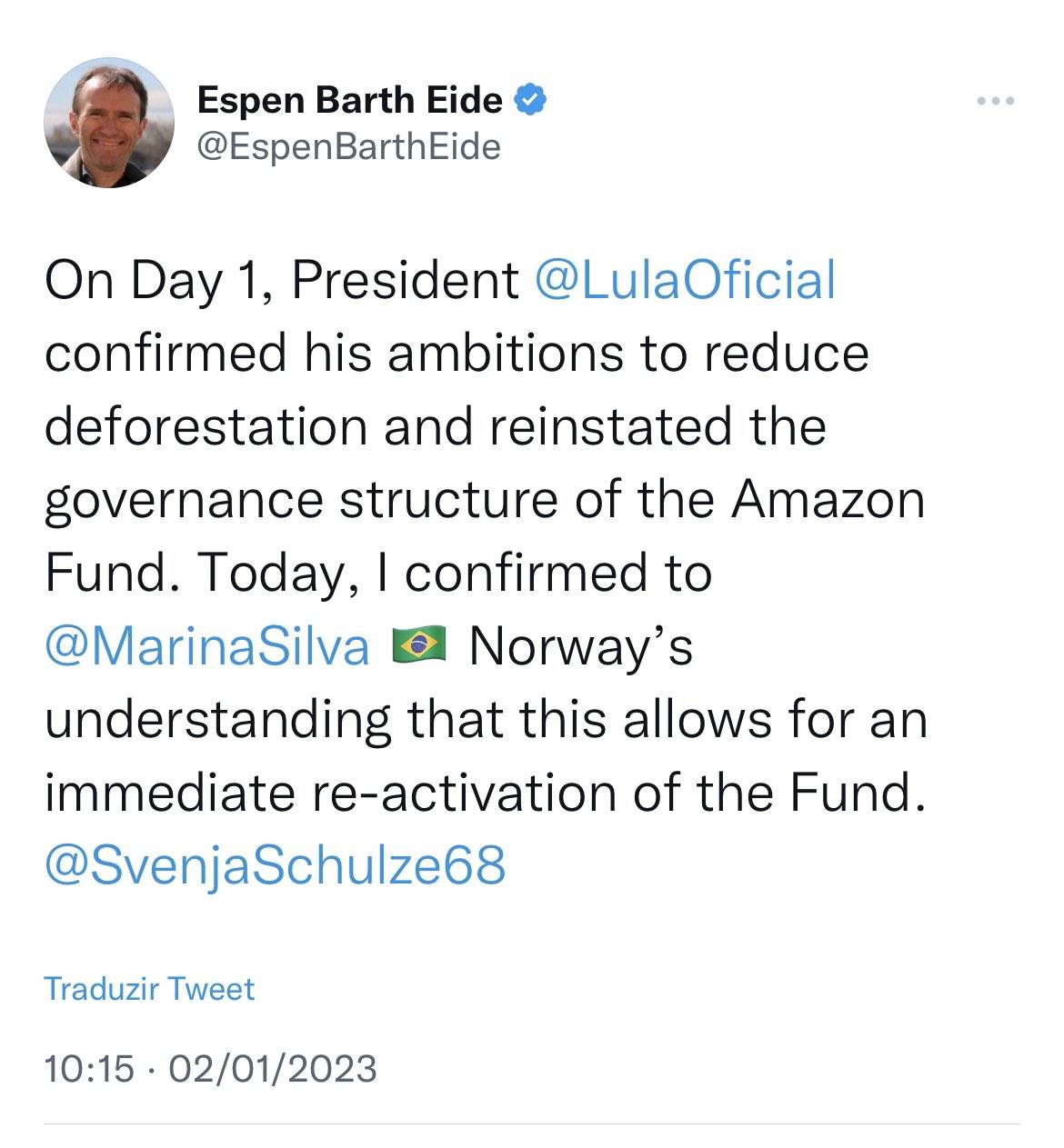
Task: Open the @SvenjaSchulze68 mention
Action: click(x=275, y=864)
